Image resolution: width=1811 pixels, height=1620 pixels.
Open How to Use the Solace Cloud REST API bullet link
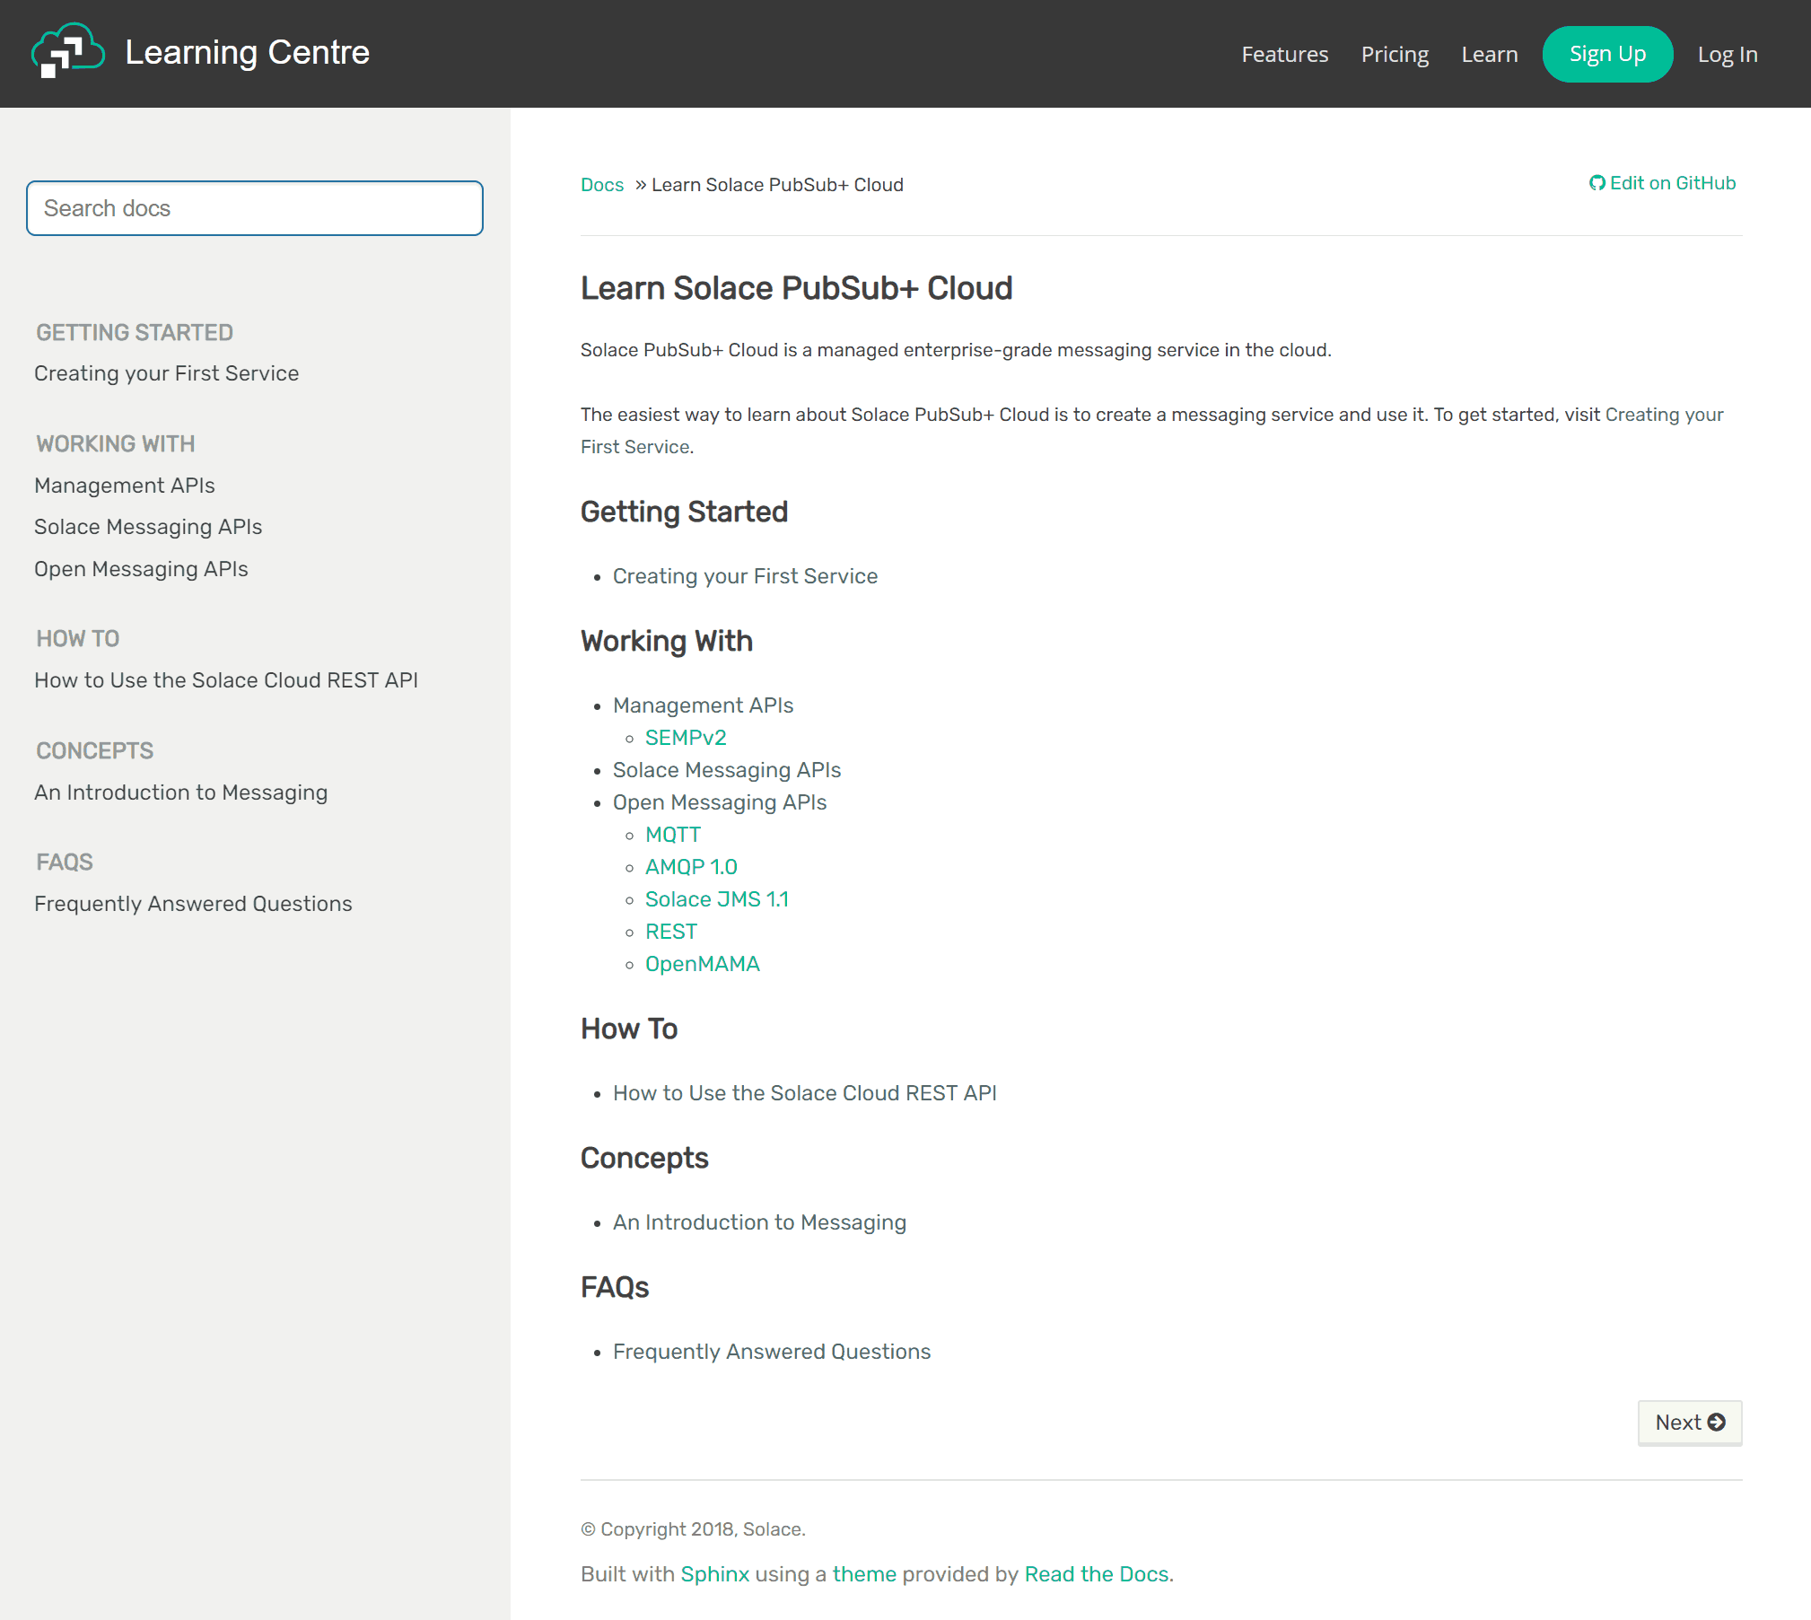804,1093
